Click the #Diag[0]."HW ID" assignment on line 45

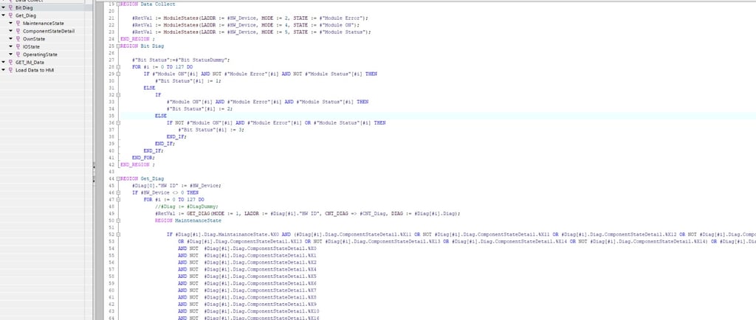176,185
